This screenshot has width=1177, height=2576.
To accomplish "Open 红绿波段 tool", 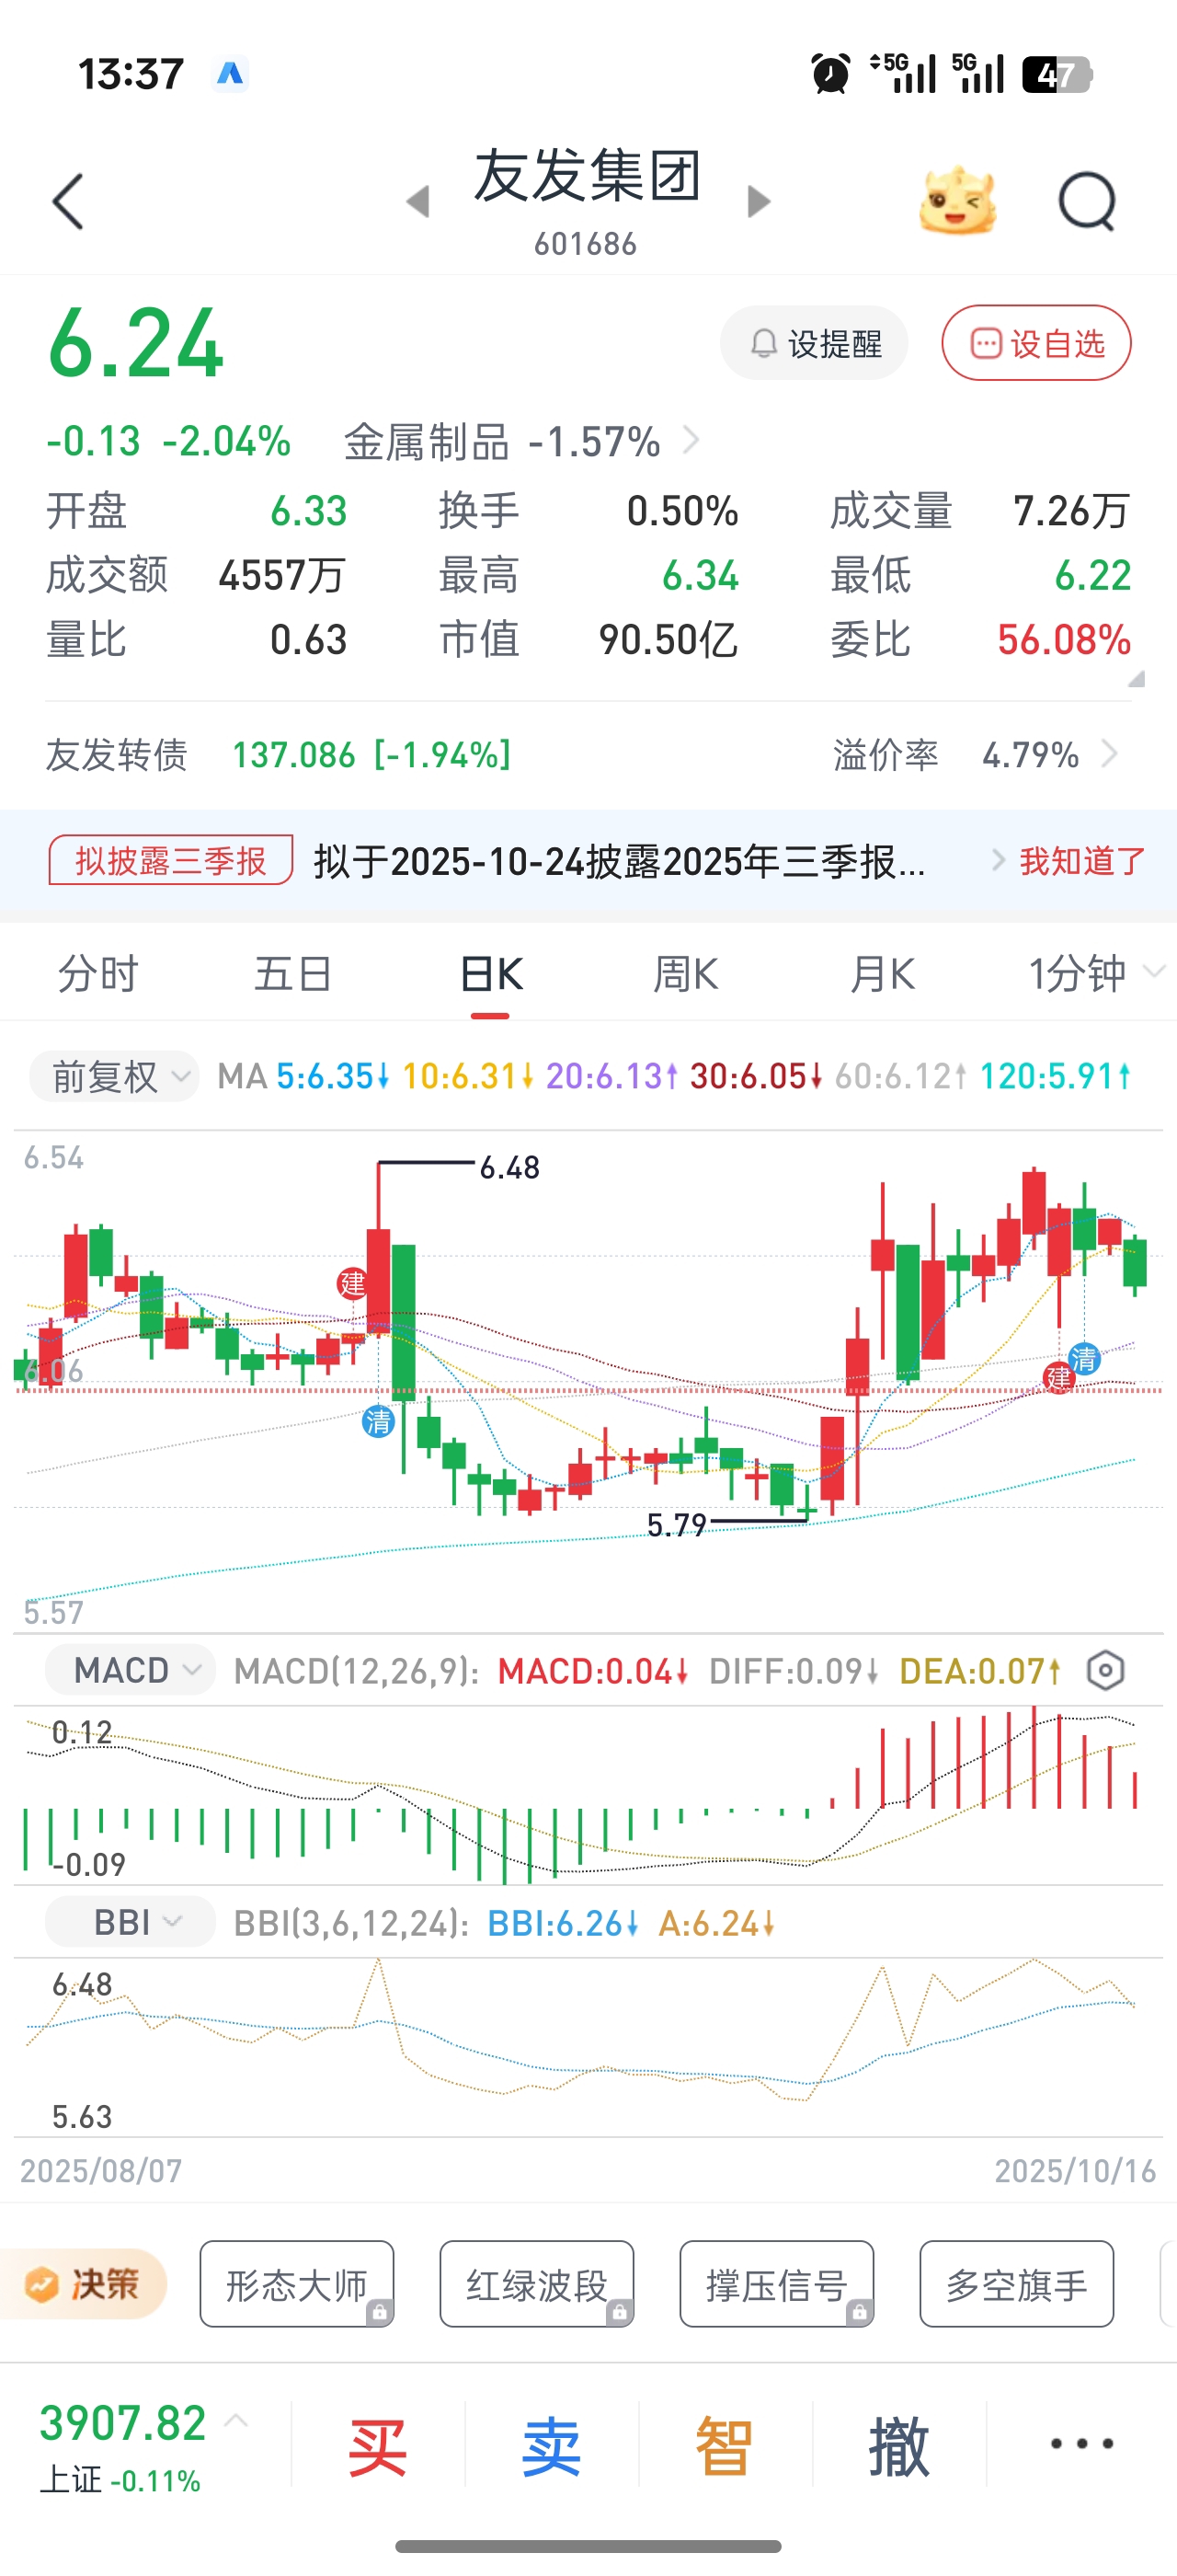I will (x=536, y=2284).
